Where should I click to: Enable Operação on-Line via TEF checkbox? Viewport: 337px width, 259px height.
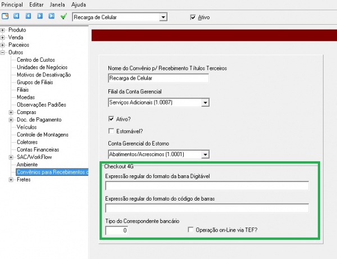191,230
